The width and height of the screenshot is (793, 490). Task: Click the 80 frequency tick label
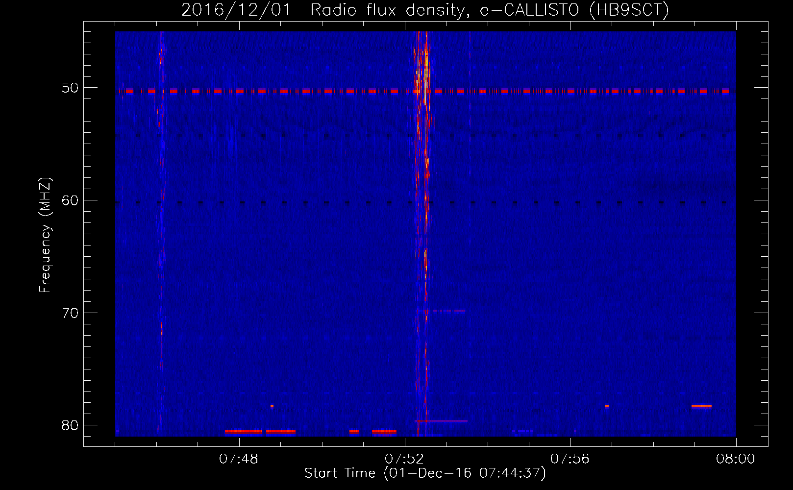71,425
